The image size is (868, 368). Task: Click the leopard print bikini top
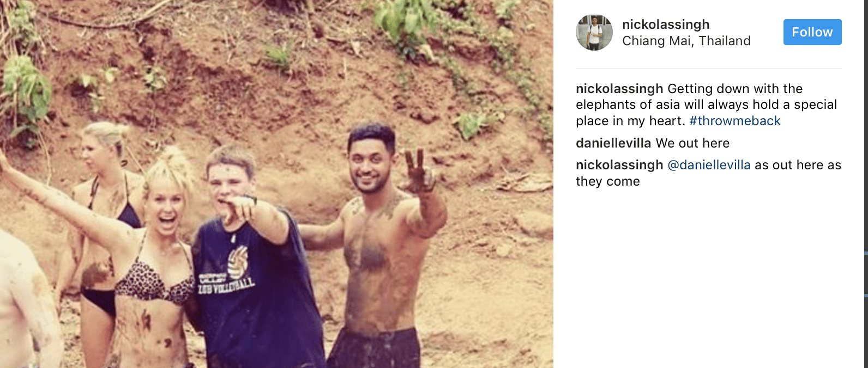click(x=154, y=283)
